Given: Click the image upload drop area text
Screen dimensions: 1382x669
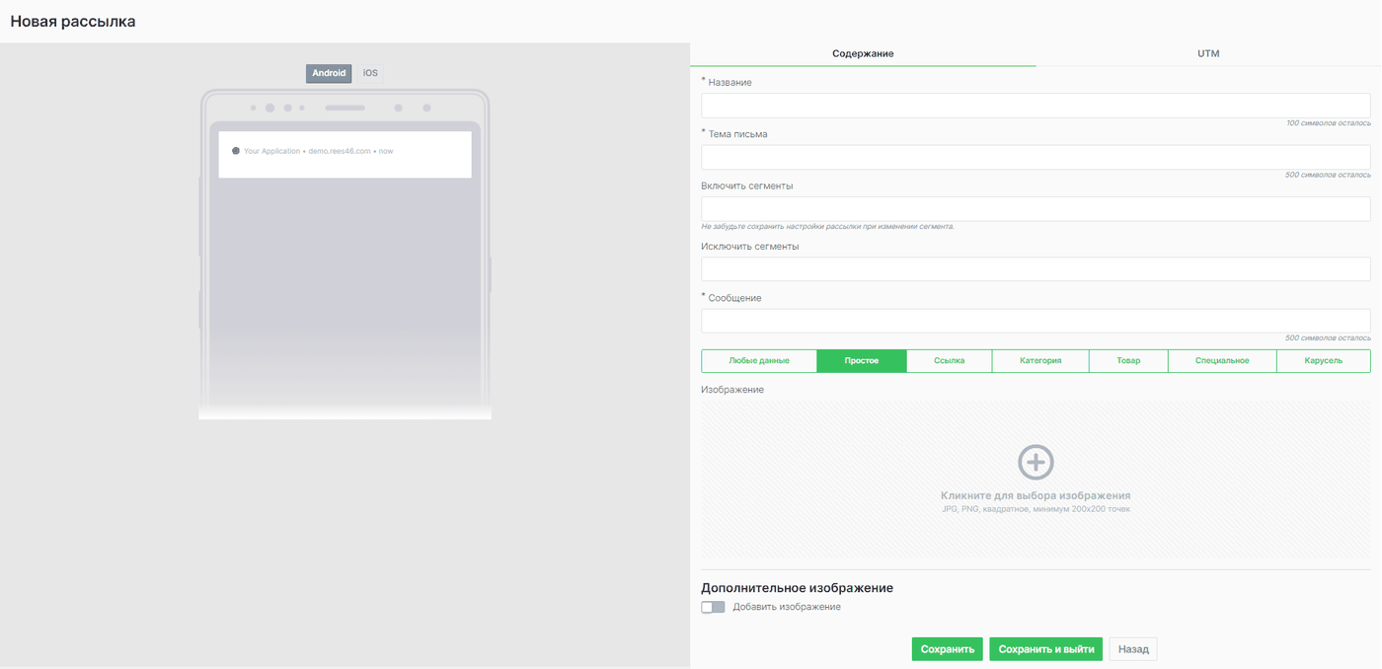Looking at the screenshot, I should 1036,495.
